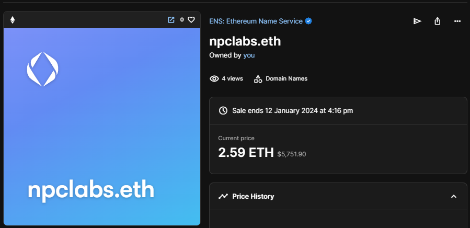Click the $5,751.90 dollar value

tap(292, 154)
